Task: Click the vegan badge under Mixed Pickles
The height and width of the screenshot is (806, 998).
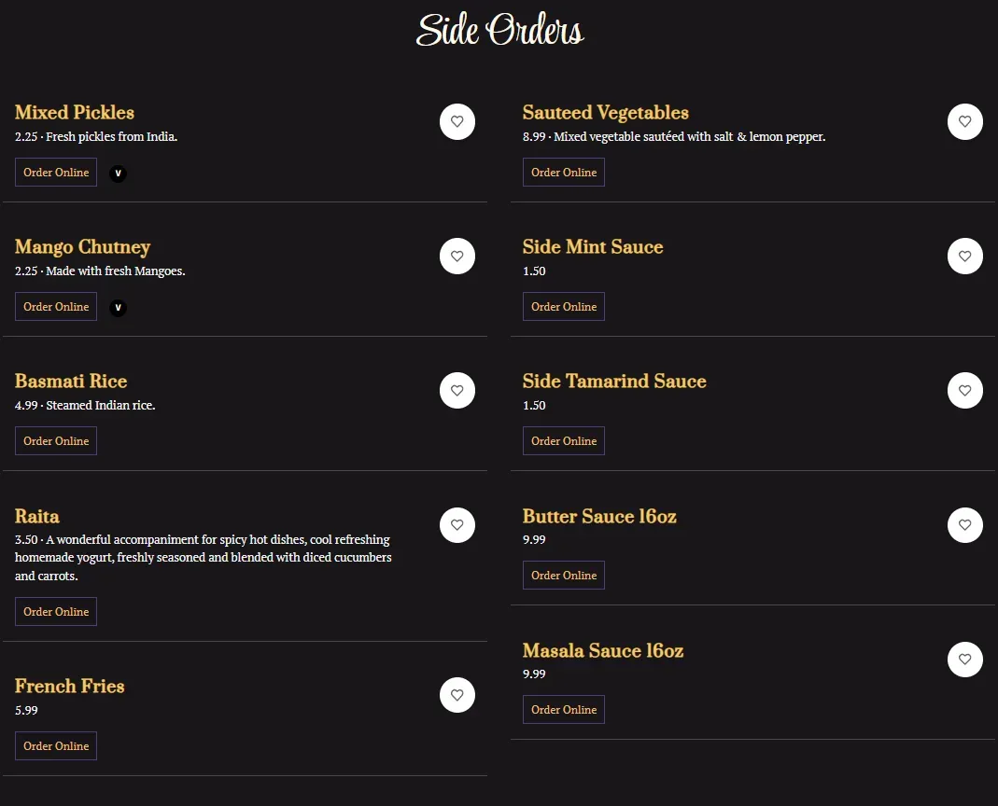Action: (118, 173)
